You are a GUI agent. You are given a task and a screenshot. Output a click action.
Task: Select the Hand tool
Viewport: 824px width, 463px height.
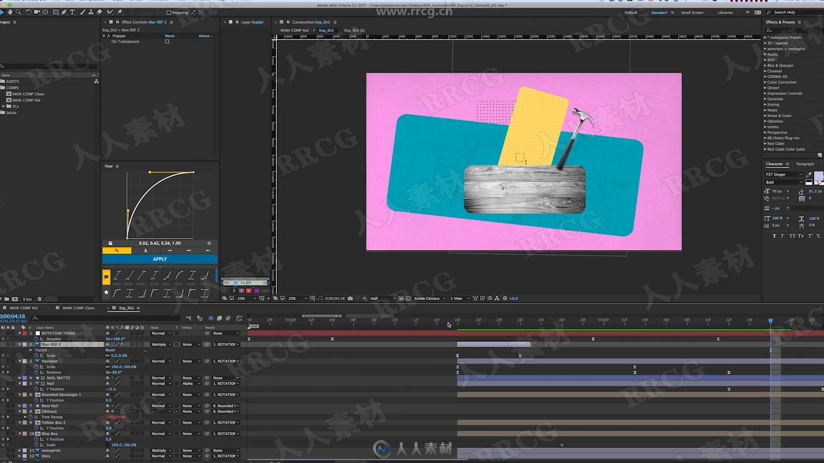pos(10,12)
